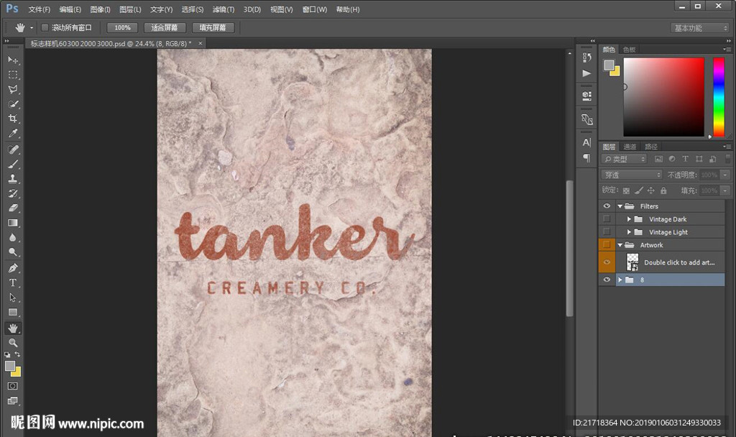The image size is (736, 437).
Task: Select the Pen tool
Action: 13,267
